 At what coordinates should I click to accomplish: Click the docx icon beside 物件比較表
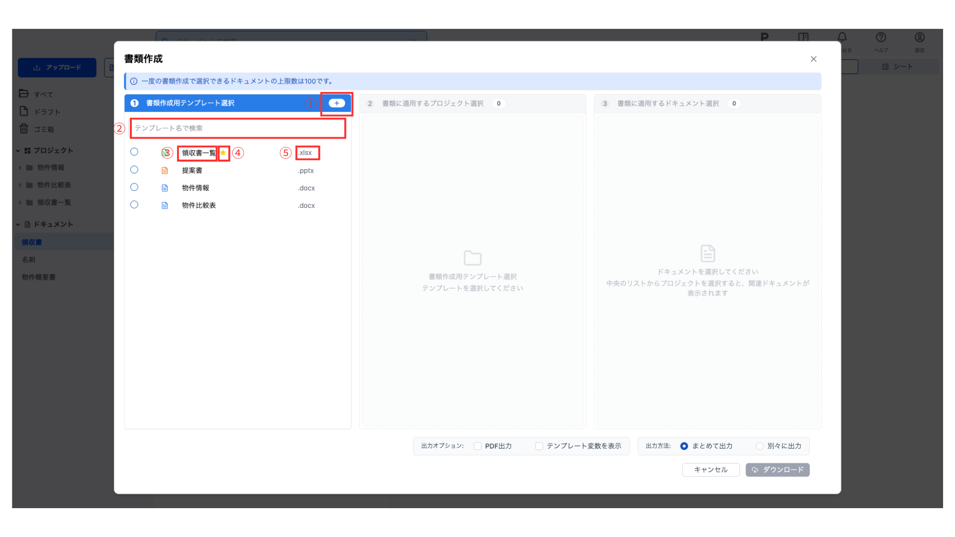(165, 205)
